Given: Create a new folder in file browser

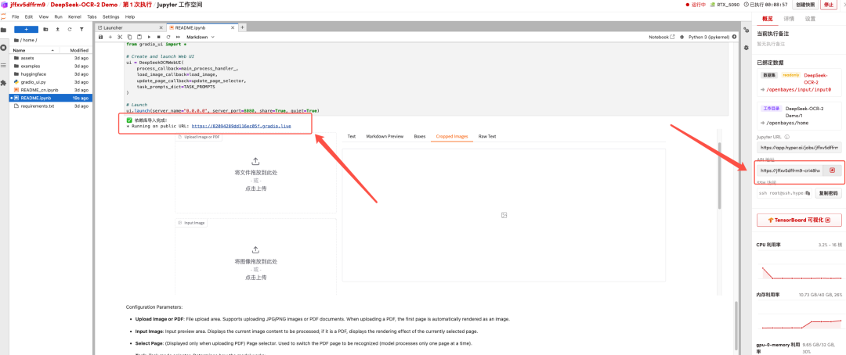Looking at the screenshot, I should [x=45, y=29].
